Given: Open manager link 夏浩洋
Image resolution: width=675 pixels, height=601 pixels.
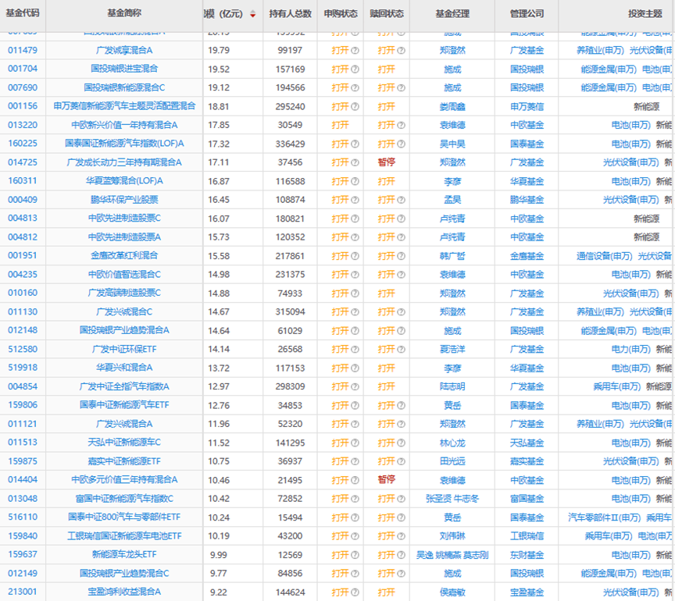Looking at the screenshot, I should coord(452,350).
